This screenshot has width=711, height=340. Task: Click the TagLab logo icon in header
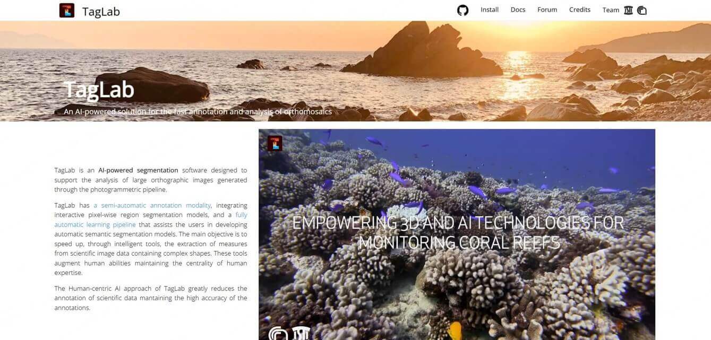(x=67, y=10)
